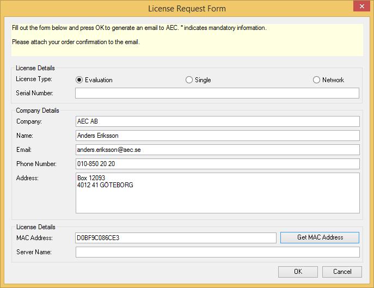The image size is (374, 288).
Task: Click the 'Email:' label
Action: (x=24, y=150)
